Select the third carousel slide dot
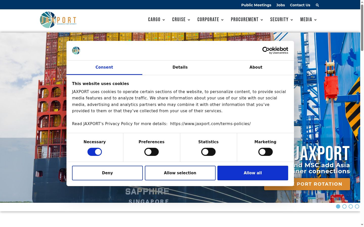The image size is (364, 227). [x=351, y=207]
